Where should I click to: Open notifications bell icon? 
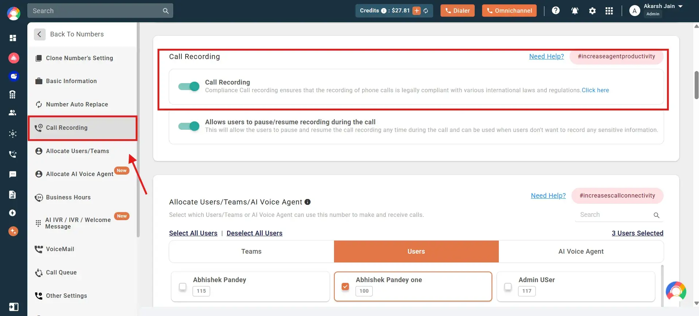(x=575, y=11)
